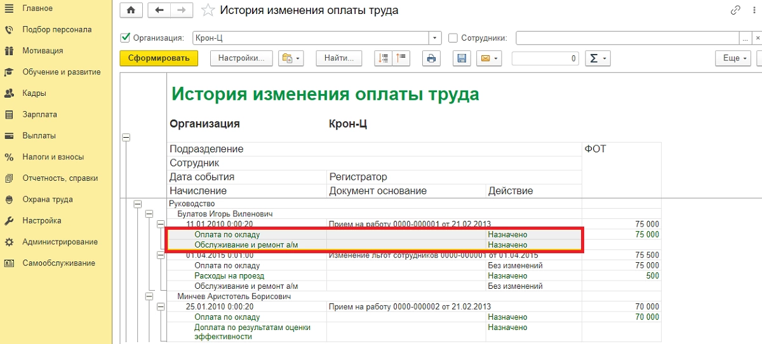762x344 pixels.
Task: Click the Отчетность, справки documents icon
Action: click(x=9, y=178)
